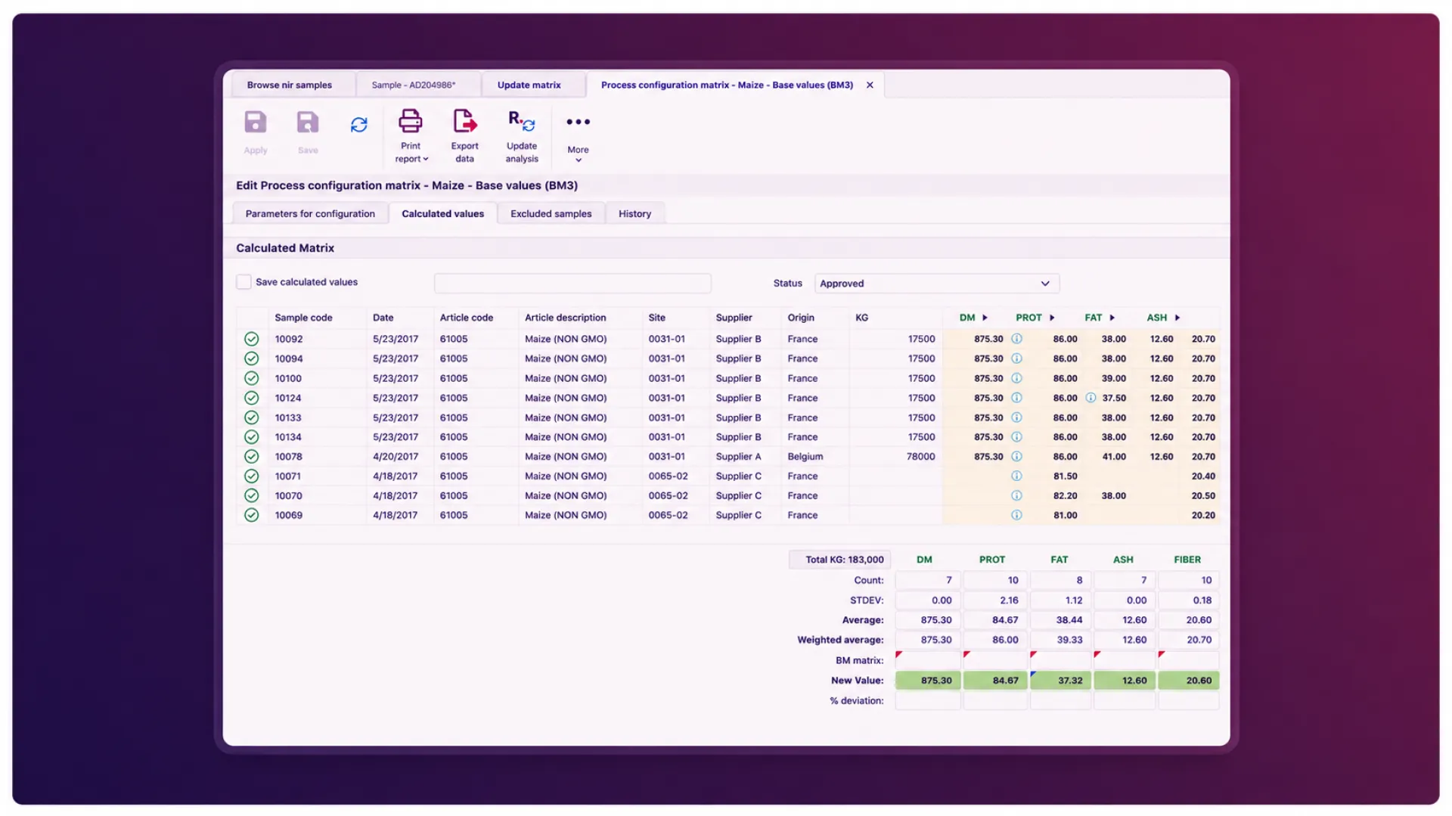Click the DM BM matrix input cell
Image resolution: width=1452 pixels, height=816 pixels.
click(928, 660)
